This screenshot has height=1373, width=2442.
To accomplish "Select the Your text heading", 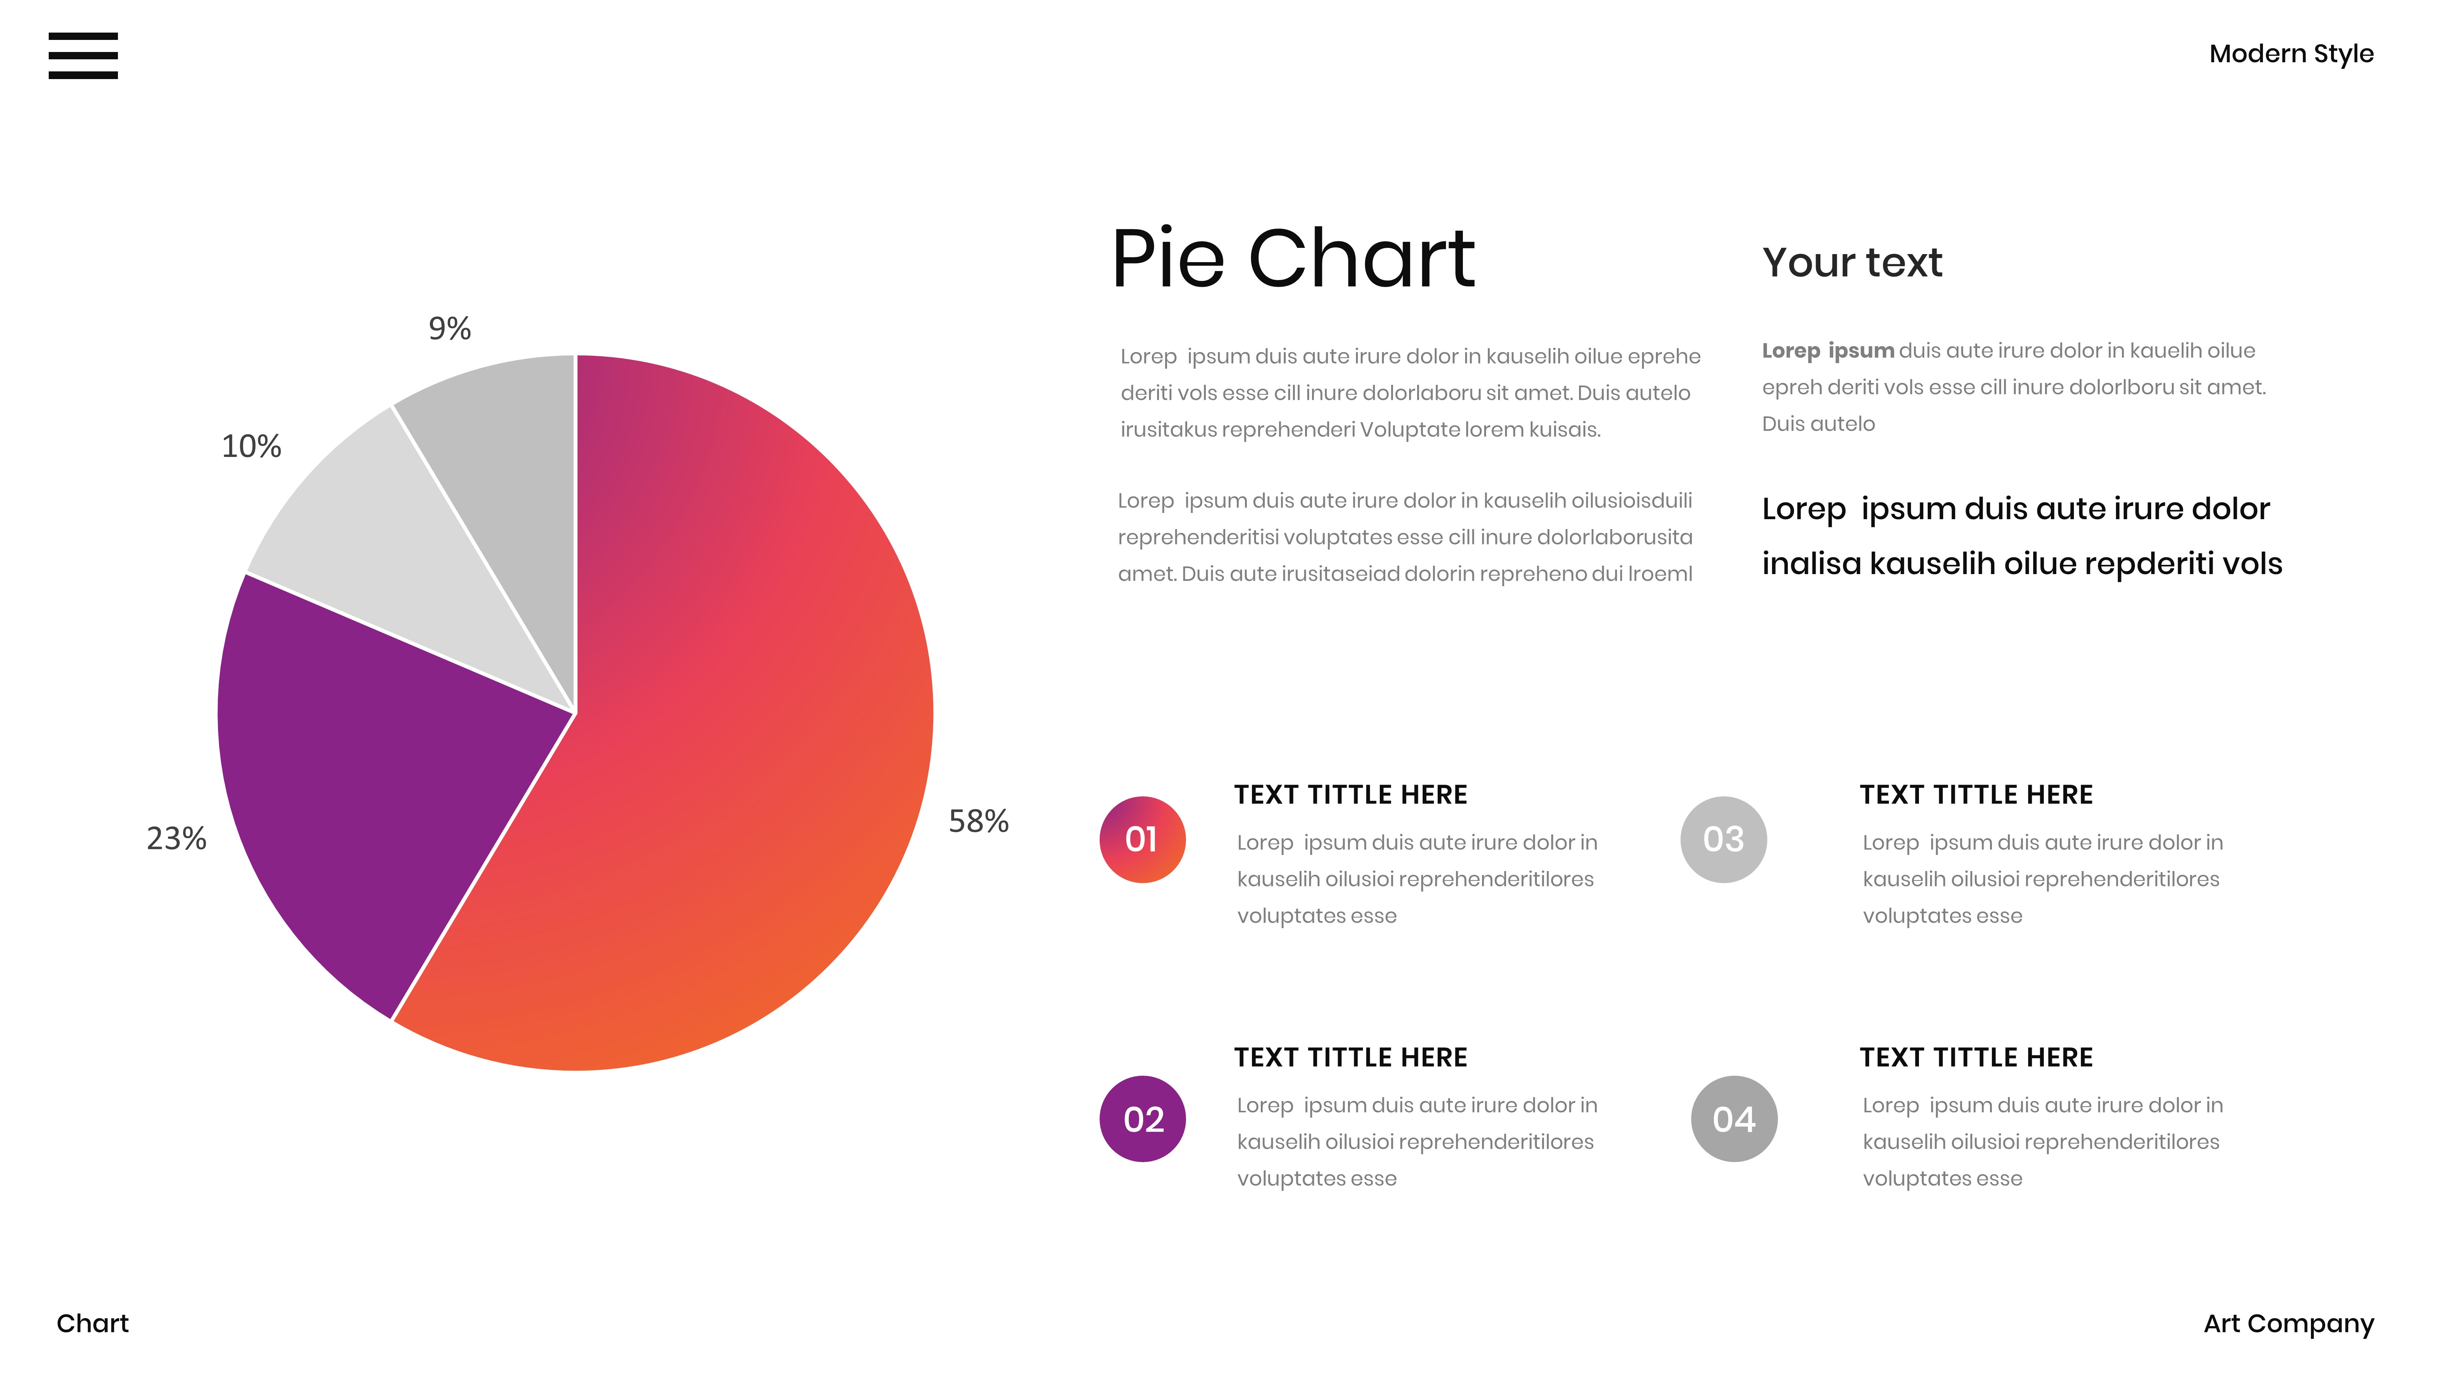I will [1852, 263].
